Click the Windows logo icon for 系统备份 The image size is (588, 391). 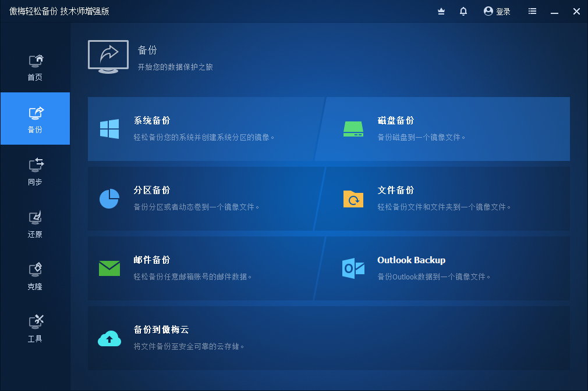click(x=109, y=129)
